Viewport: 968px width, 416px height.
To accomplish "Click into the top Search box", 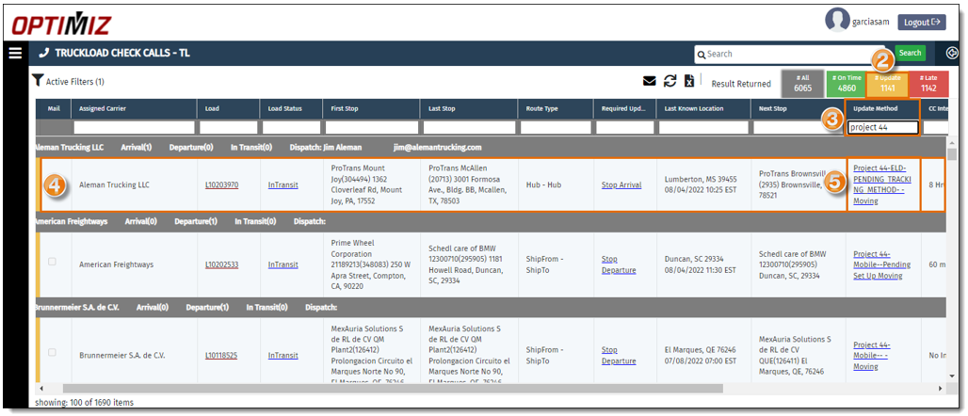I will (x=789, y=54).
